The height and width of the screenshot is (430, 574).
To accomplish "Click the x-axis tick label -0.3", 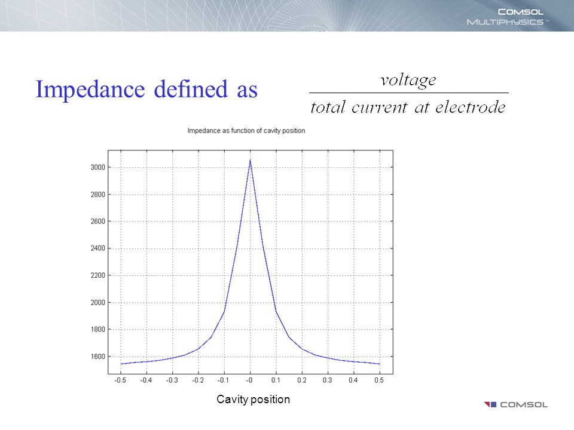I will click(x=172, y=380).
